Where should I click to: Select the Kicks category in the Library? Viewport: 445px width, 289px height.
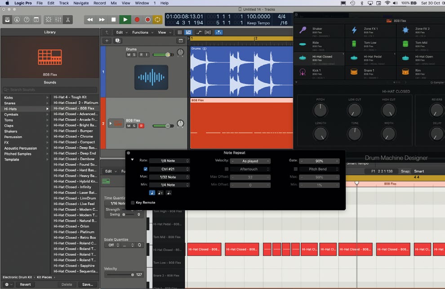tap(26, 98)
